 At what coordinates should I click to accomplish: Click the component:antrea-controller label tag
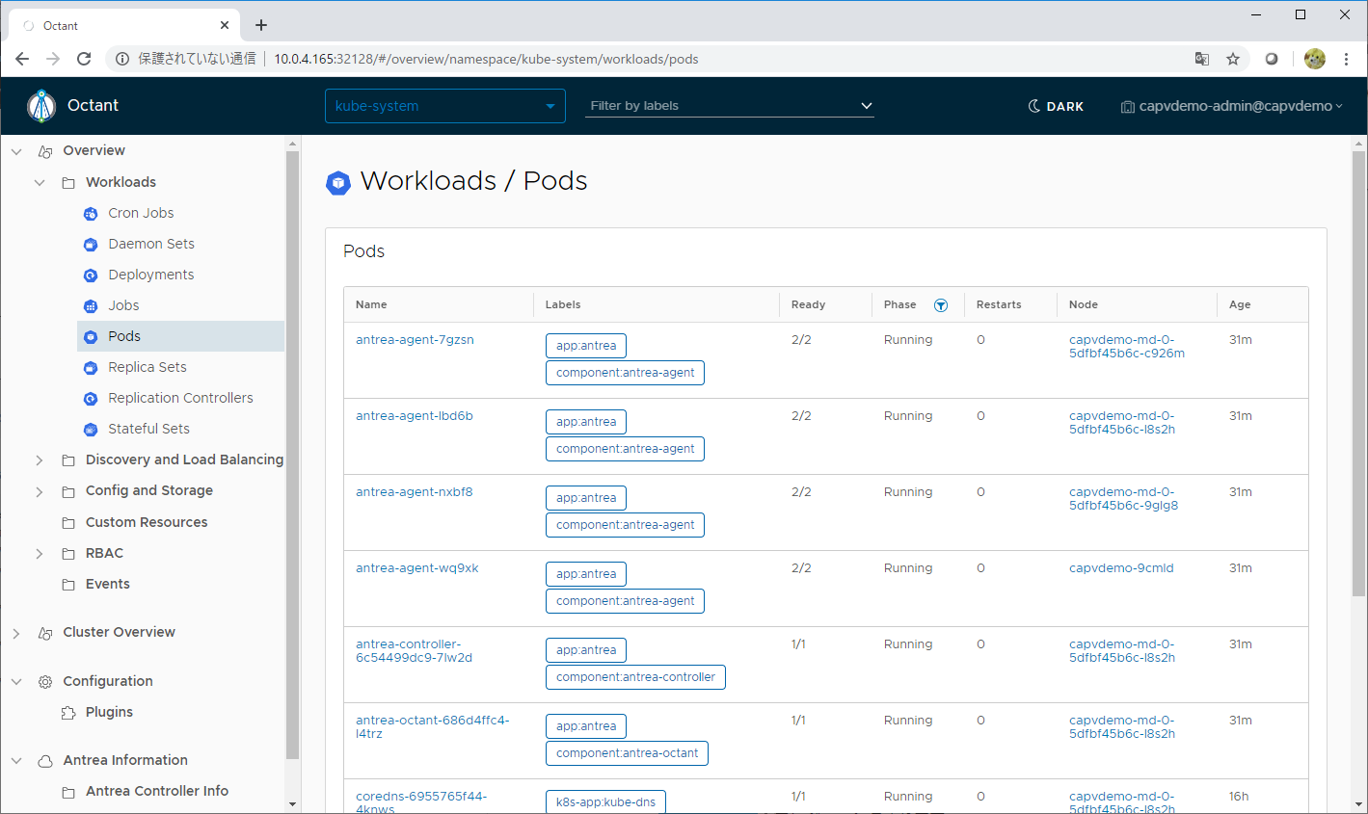(x=635, y=677)
